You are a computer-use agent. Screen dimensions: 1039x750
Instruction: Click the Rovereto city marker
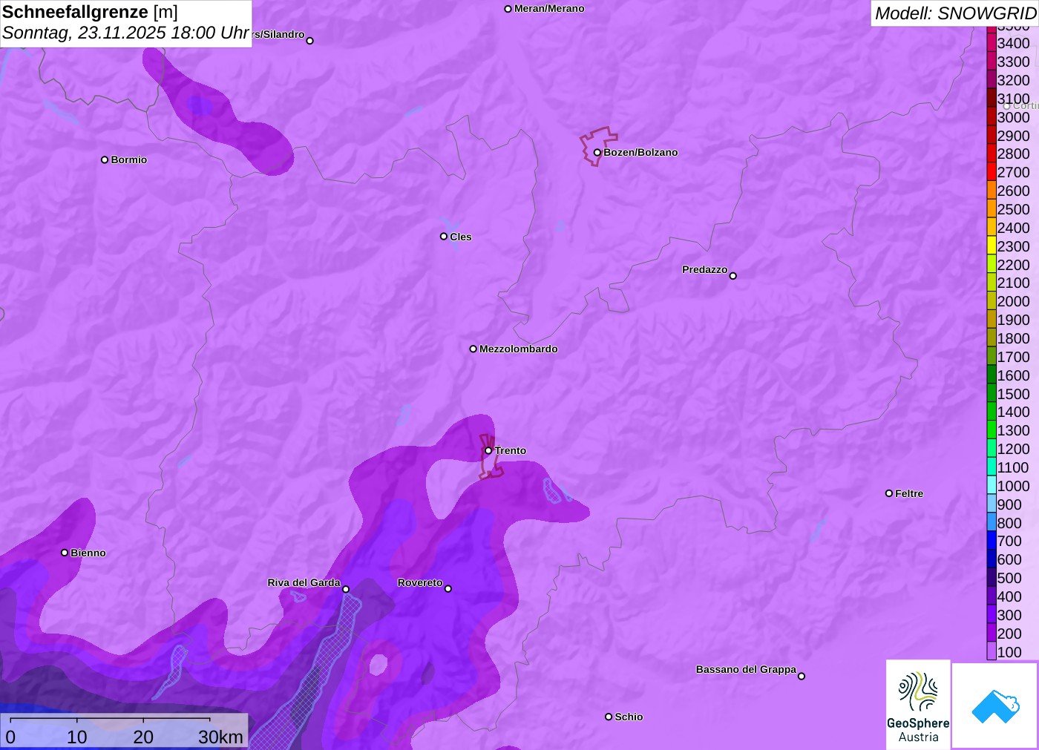[448, 589]
